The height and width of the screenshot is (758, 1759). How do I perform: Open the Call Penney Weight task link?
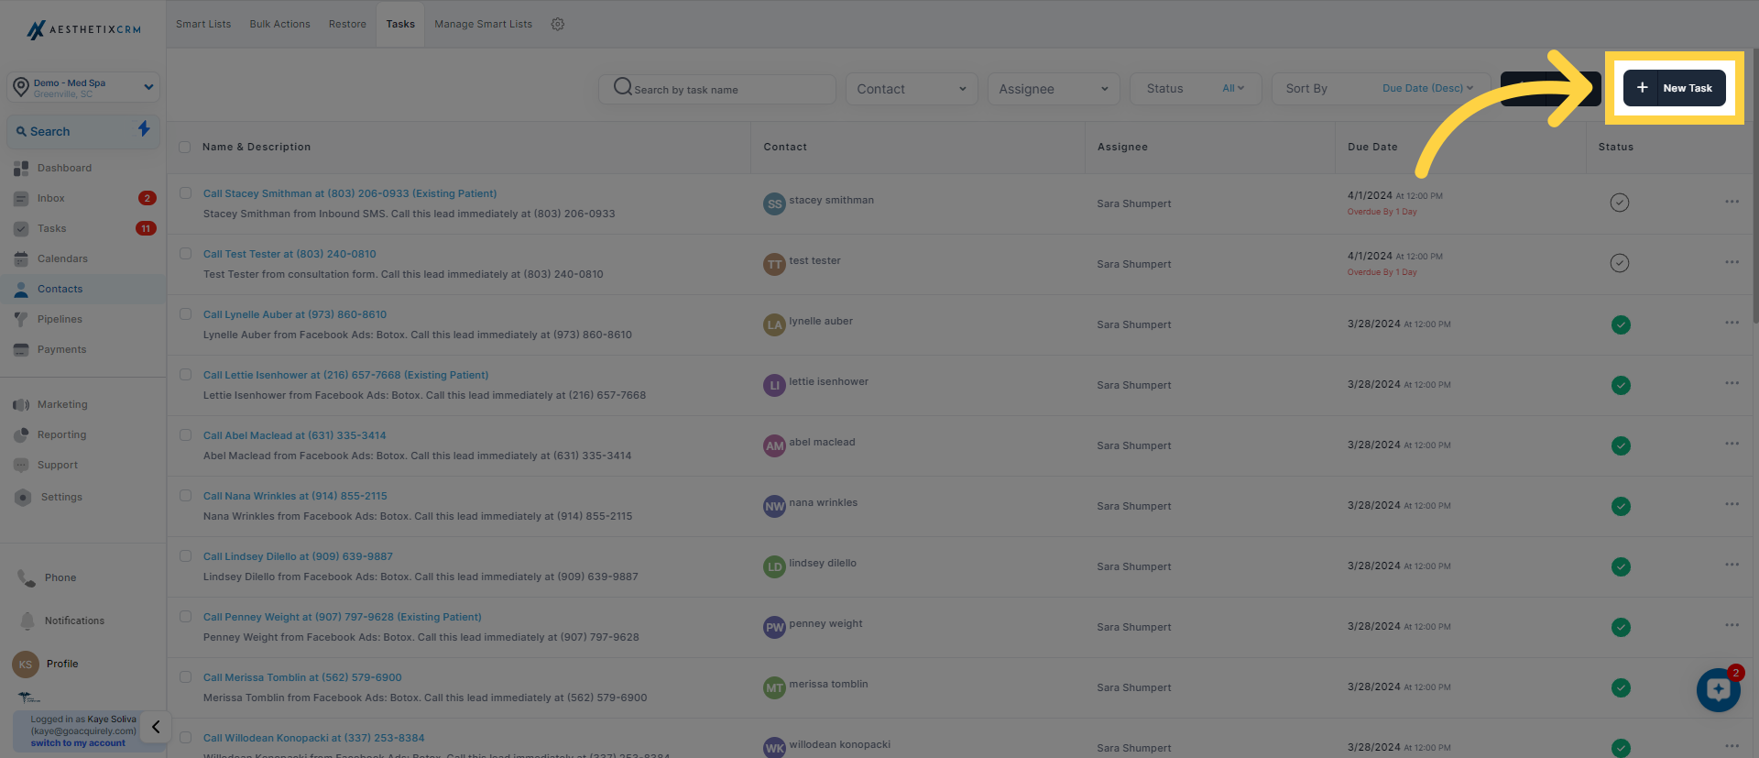(x=343, y=617)
